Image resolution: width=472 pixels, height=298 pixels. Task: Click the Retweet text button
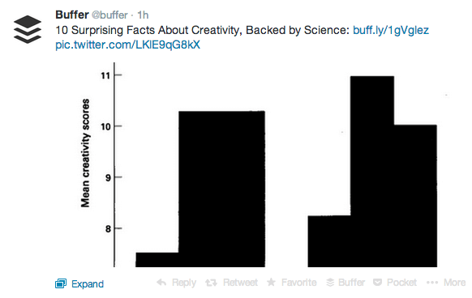[x=240, y=283]
